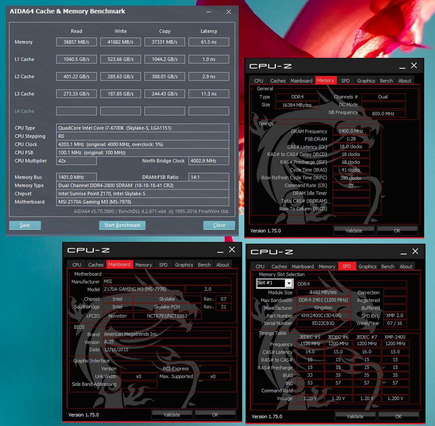The height and width of the screenshot is (426, 435).
Task: Open Graphics tab in Mainboard CPU-Z window
Action: (x=184, y=265)
